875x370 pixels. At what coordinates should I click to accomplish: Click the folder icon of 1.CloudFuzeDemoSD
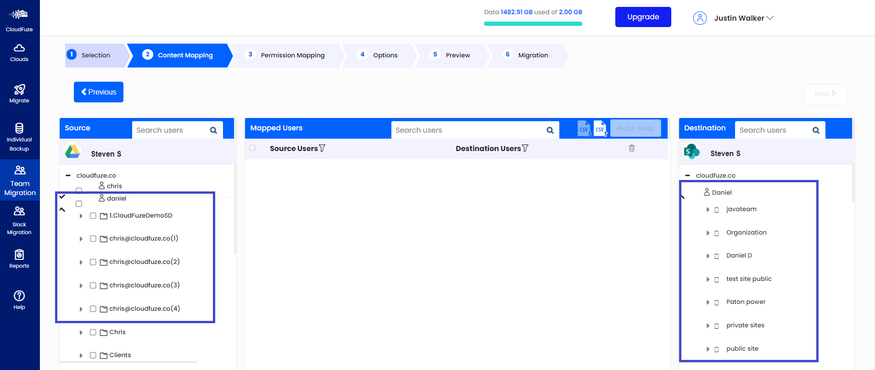click(x=104, y=216)
